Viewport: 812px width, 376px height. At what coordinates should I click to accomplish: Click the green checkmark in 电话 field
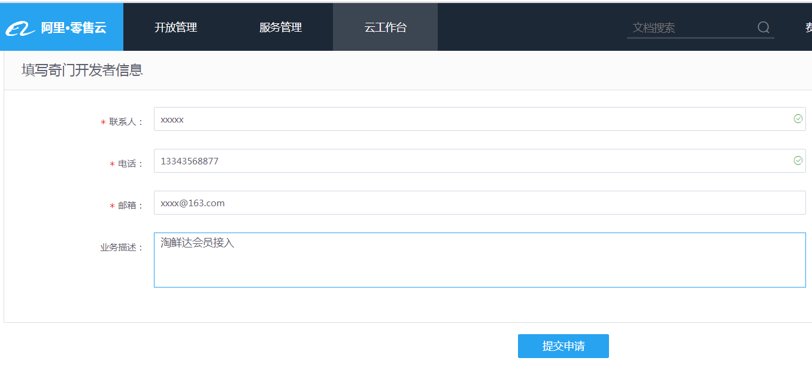(798, 161)
